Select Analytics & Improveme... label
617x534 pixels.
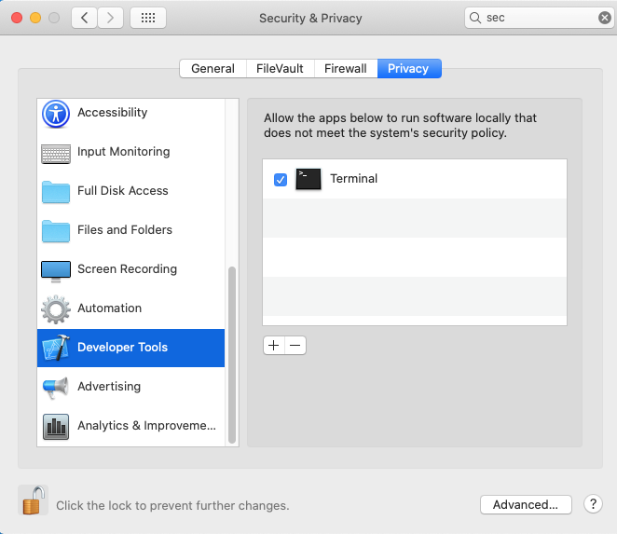pos(146,425)
